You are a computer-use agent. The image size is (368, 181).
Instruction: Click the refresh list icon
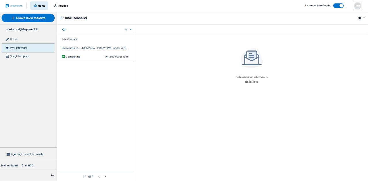tap(64, 29)
